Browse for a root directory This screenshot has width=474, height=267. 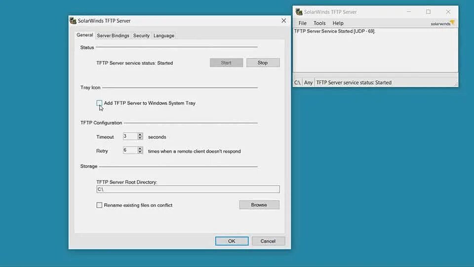[259, 205]
